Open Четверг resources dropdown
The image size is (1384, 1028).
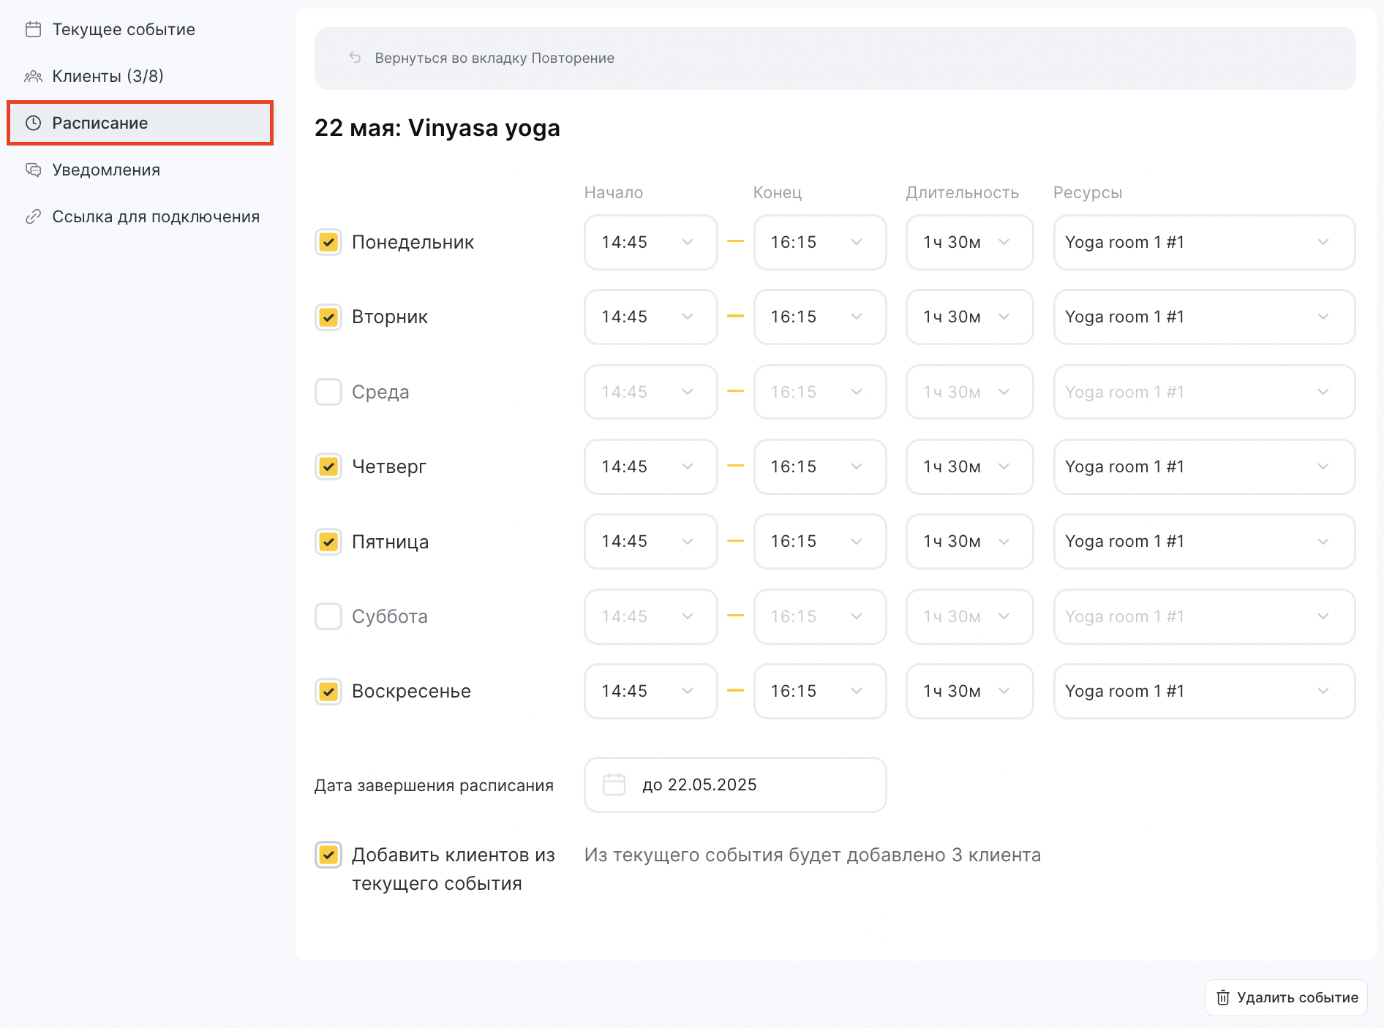click(1204, 466)
